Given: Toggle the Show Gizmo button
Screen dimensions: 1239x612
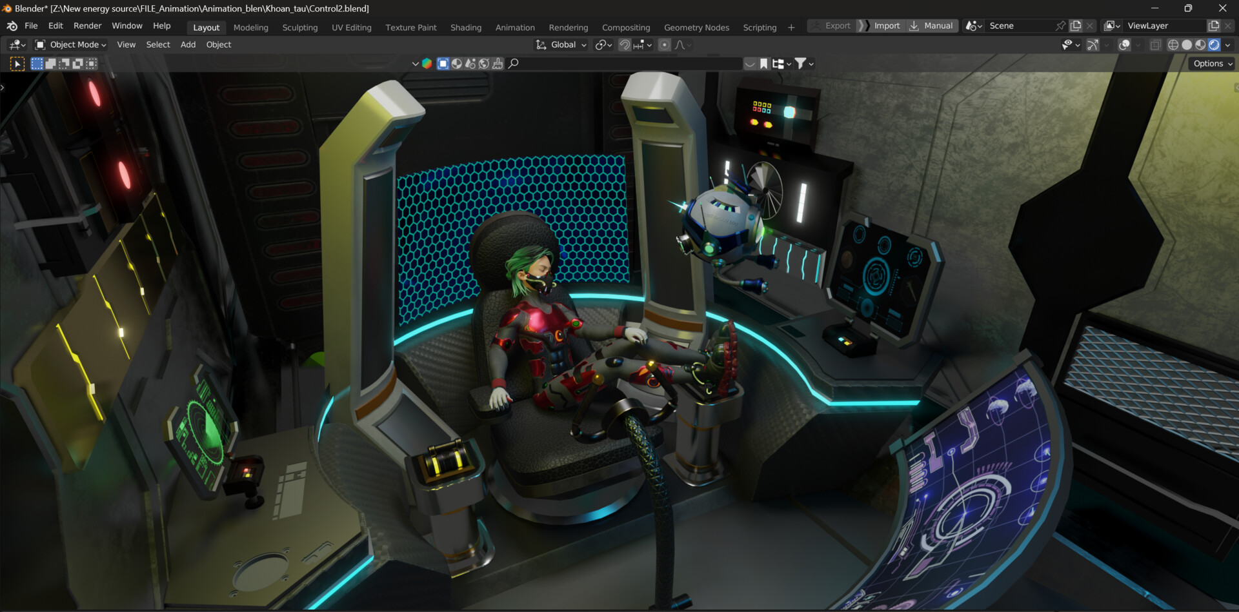Looking at the screenshot, I should (1093, 44).
